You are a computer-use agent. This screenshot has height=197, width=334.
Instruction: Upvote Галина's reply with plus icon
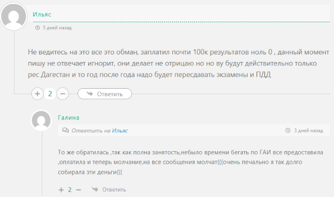click(x=61, y=190)
